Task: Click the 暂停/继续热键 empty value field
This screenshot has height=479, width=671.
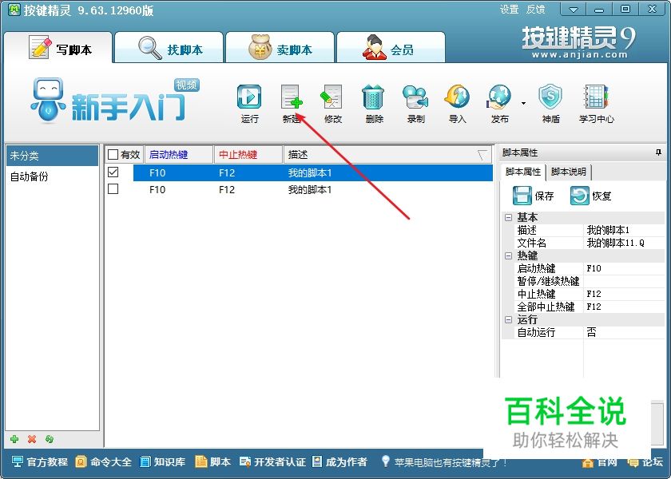Action: tap(624, 281)
